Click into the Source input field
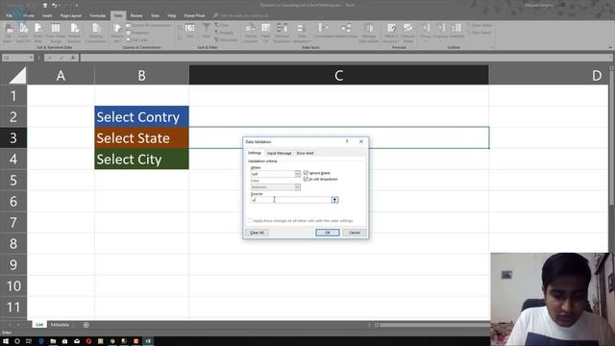Image resolution: width=615 pixels, height=346 pixels. (291, 200)
